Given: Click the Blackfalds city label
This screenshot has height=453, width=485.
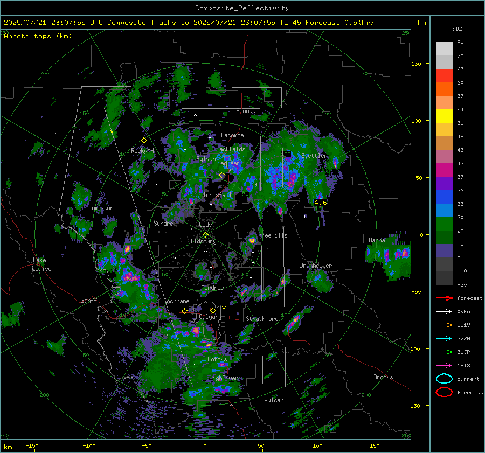Looking at the screenshot, I should point(229,149).
